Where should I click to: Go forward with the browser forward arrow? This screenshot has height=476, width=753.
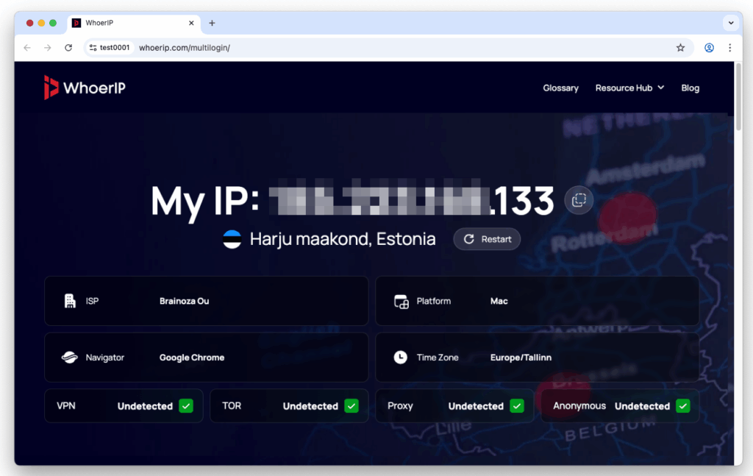point(48,48)
